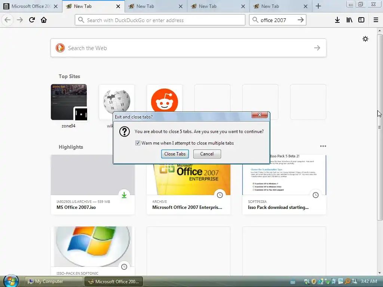Confirm with the Close Tabs button
The height and width of the screenshot is (287, 383).
175,154
